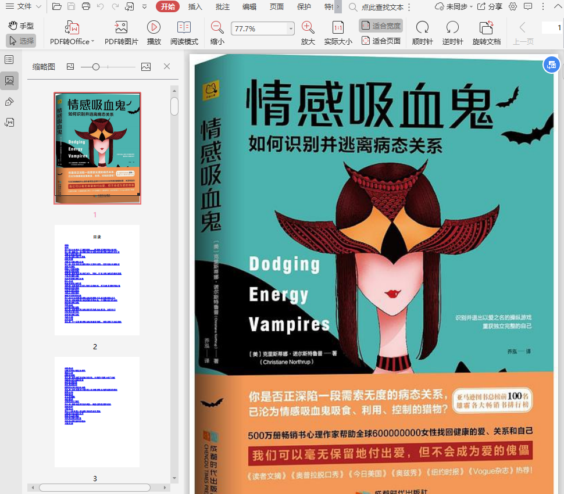Click the zoom out (缩小) magnifier icon
Viewport: 564px width, 494px height.
coord(217,27)
